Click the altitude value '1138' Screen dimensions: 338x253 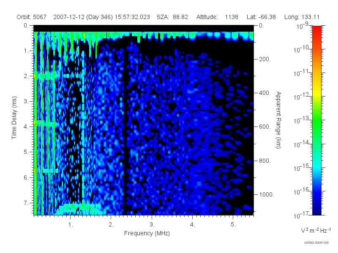pos(232,17)
